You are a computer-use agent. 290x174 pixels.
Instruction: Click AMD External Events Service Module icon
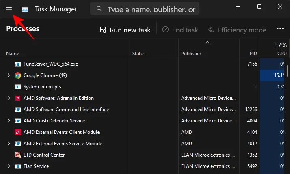click(x=18, y=144)
